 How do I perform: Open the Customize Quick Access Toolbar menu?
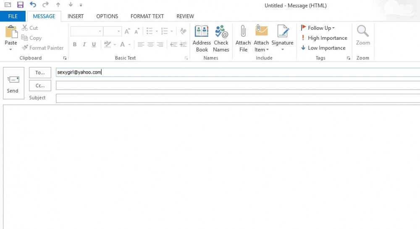(x=81, y=5)
